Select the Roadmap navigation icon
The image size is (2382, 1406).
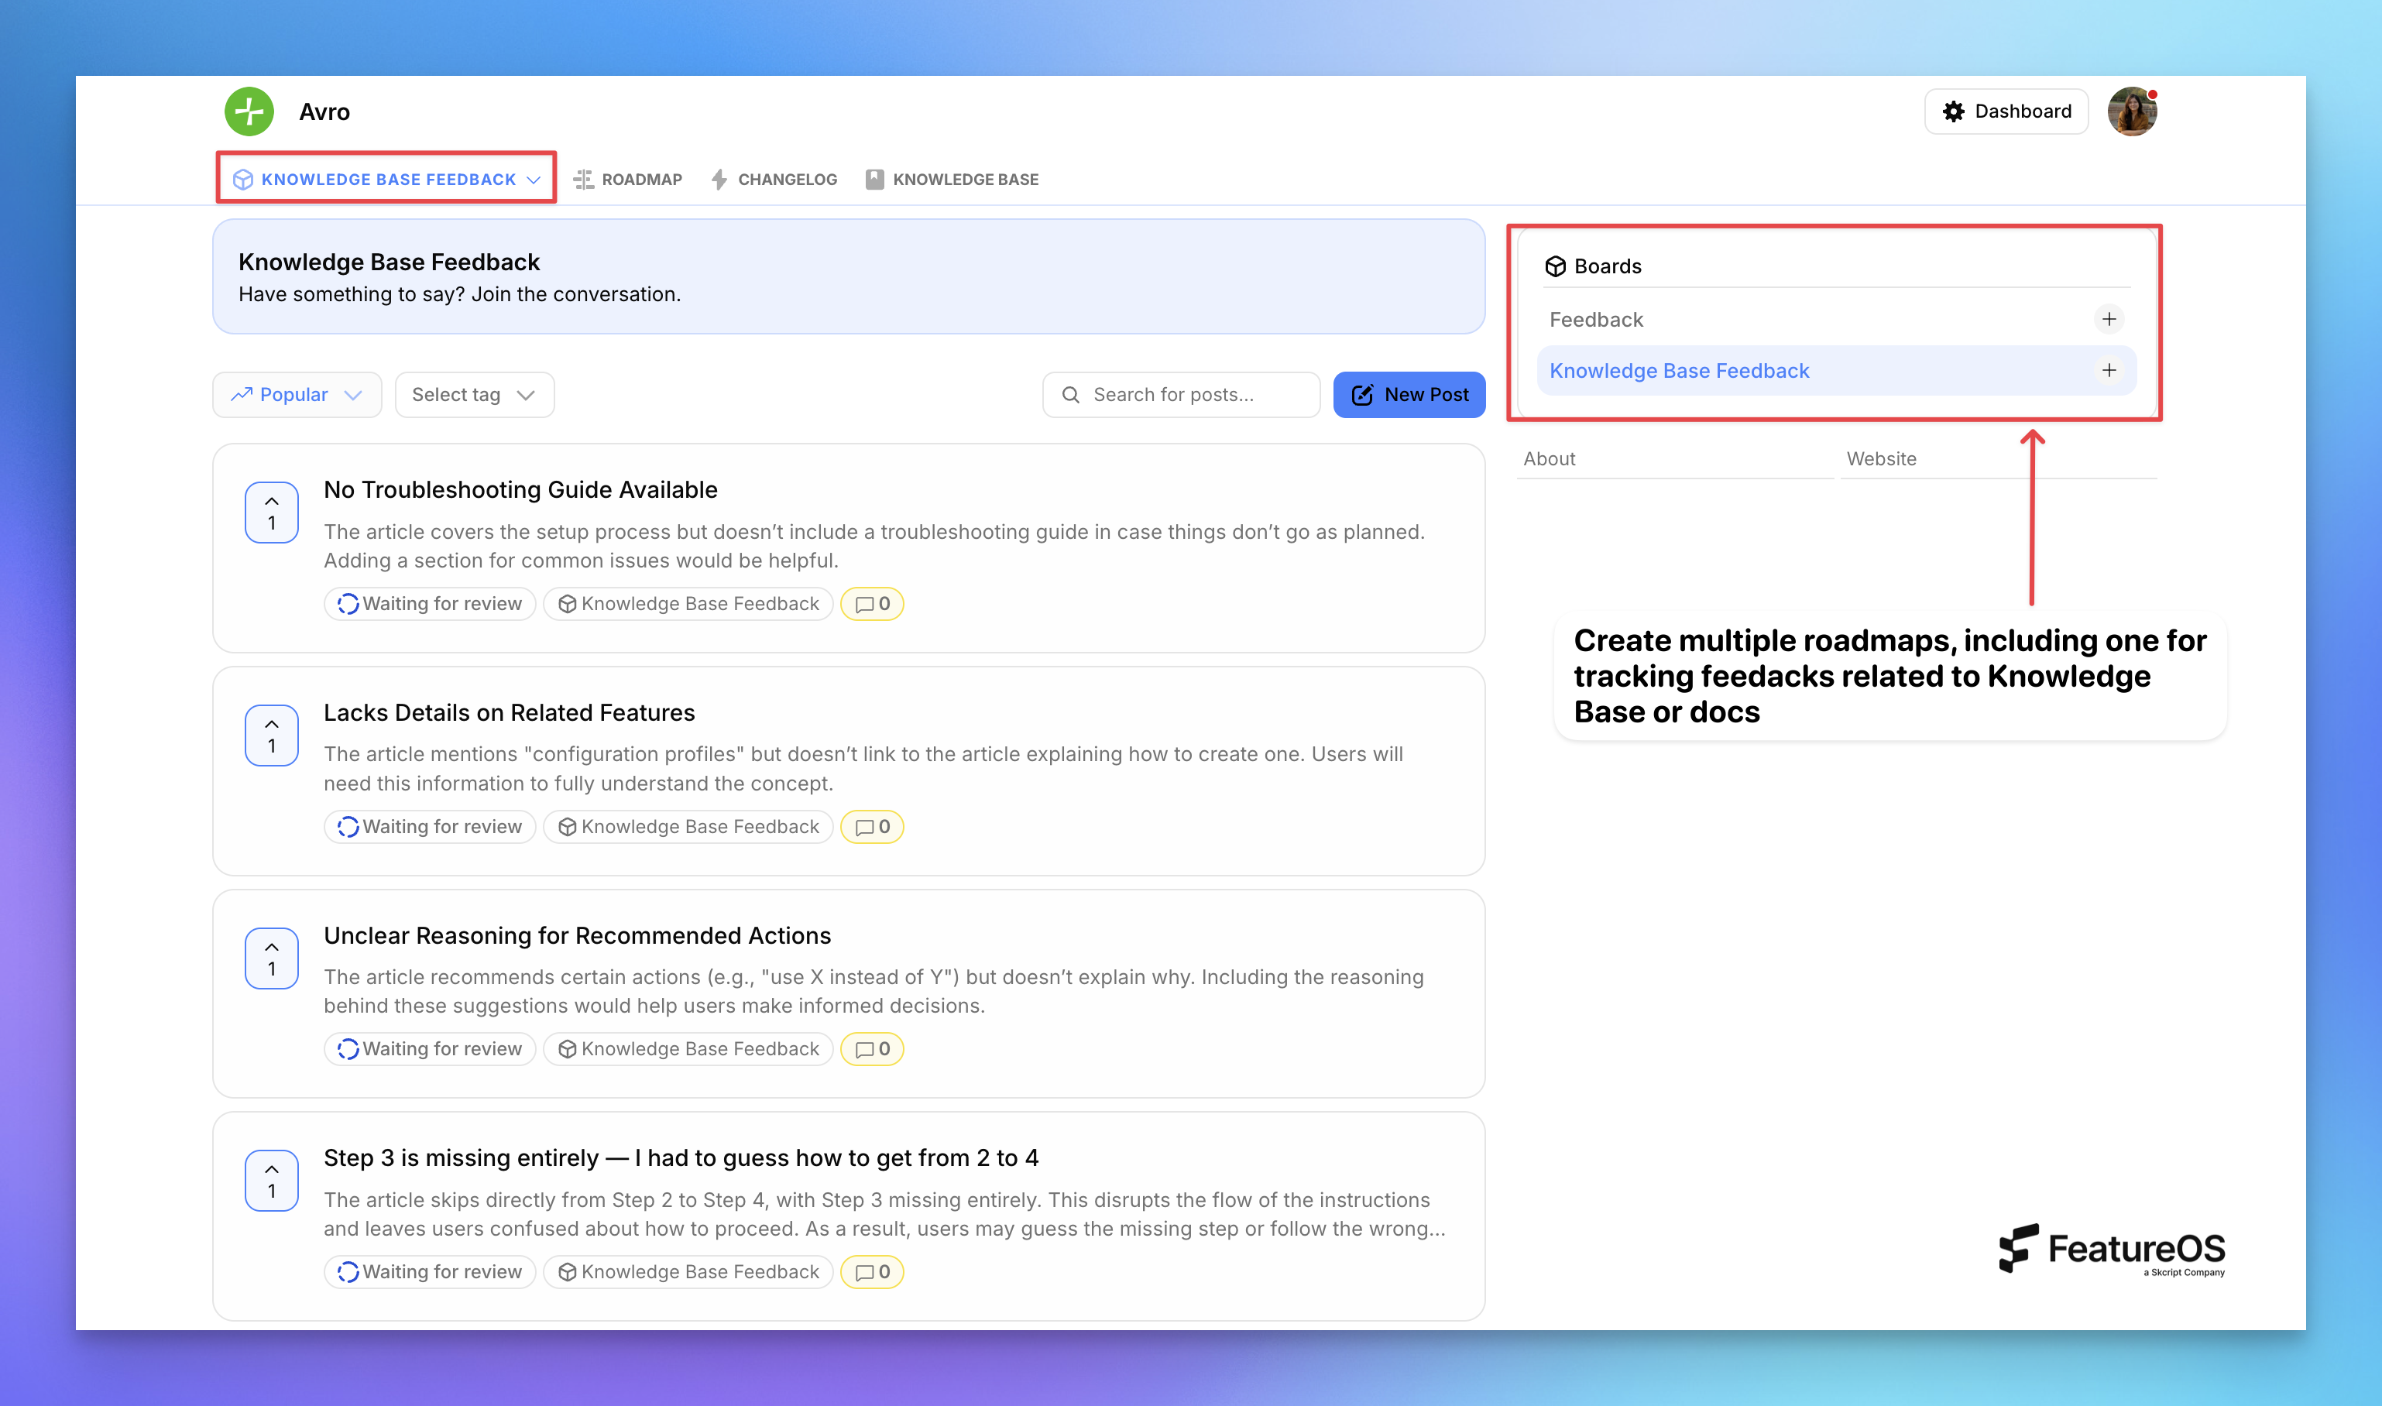584,179
